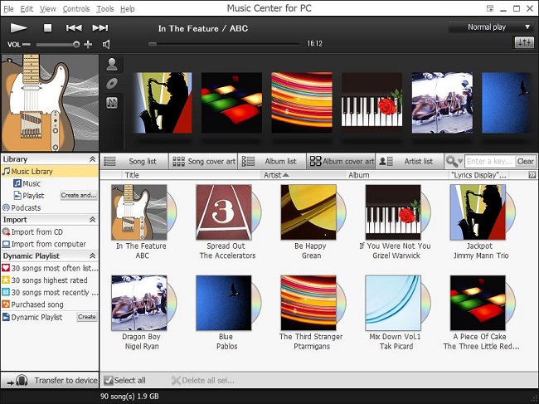Click Delete all selected button
This screenshot has height=404, width=539.
pos(203,380)
